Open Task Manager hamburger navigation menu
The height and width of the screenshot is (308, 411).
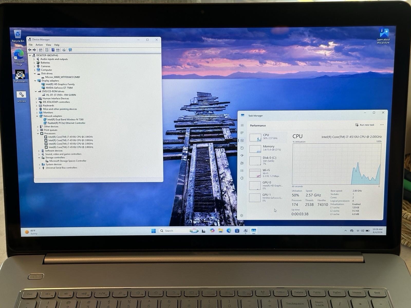pos(242,125)
